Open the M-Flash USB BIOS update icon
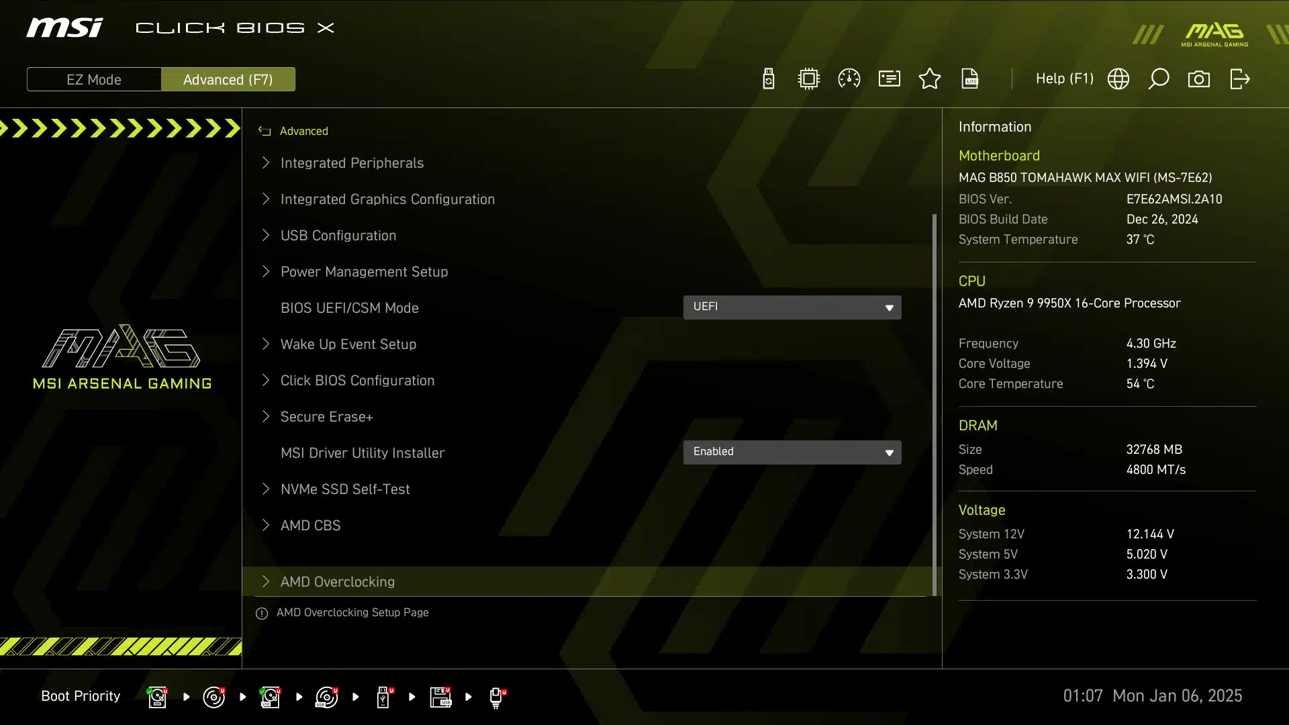Screen dimensions: 1289x725 pyautogui.click(x=769, y=79)
